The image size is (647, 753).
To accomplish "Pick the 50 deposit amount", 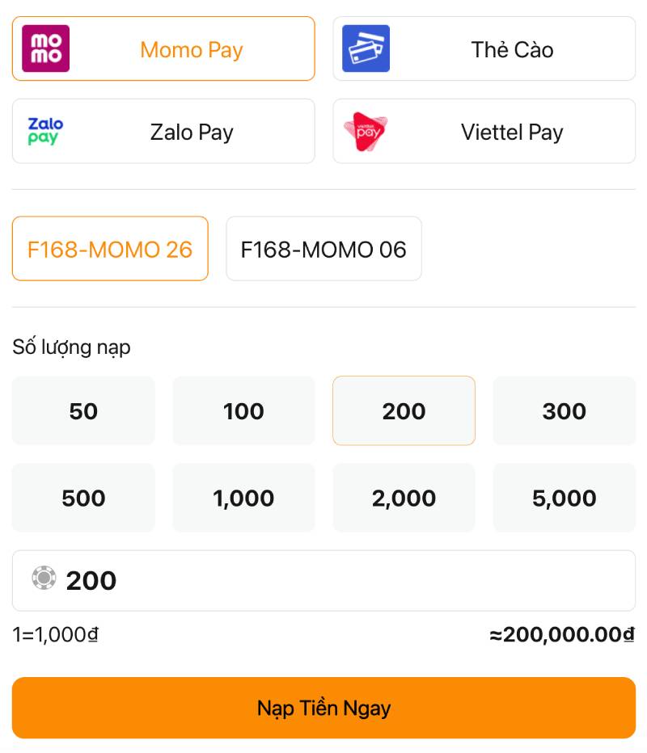I will 83,411.
